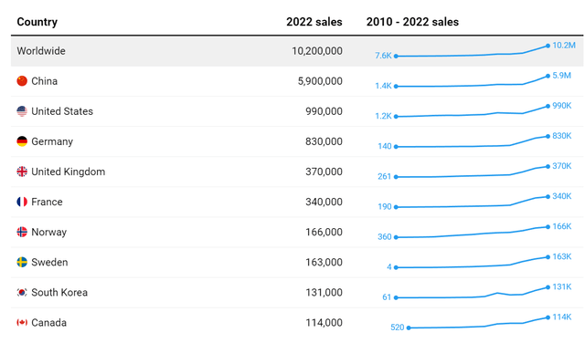Click the 163K endpoint on Sweden sparkline
Image resolution: width=585 pixels, height=343 pixels.
pyautogui.click(x=548, y=257)
